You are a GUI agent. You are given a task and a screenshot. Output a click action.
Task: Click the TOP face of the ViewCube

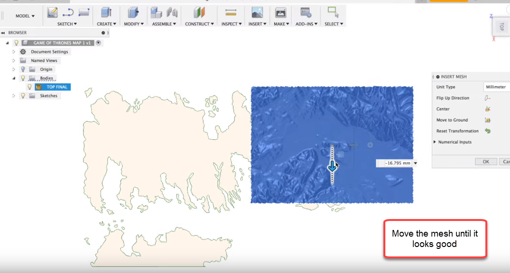pos(501,26)
